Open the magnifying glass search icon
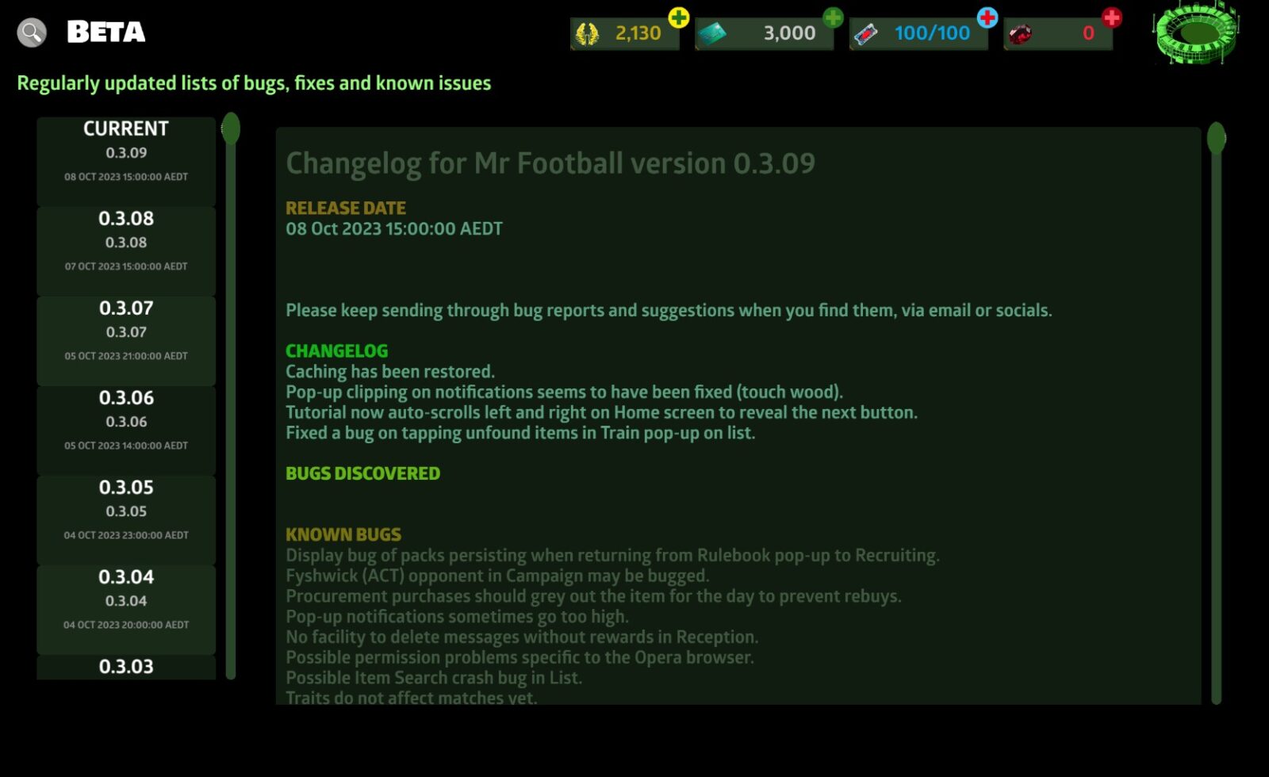This screenshot has width=1269, height=777. [32, 33]
